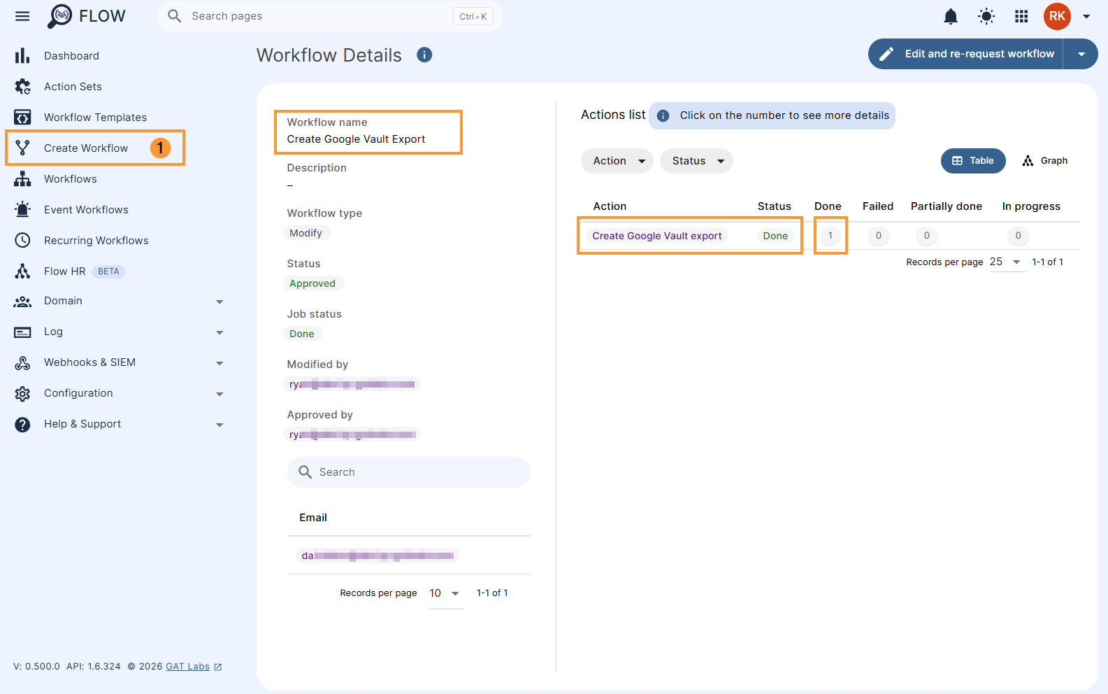Click the Create Workflow branch icon

(22, 148)
